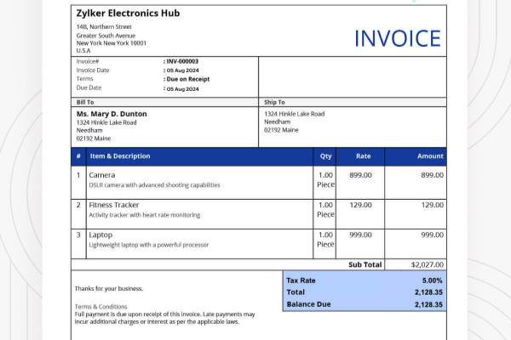Select the Laptop item name
The width and height of the screenshot is (511, 340).
(100, 235)
